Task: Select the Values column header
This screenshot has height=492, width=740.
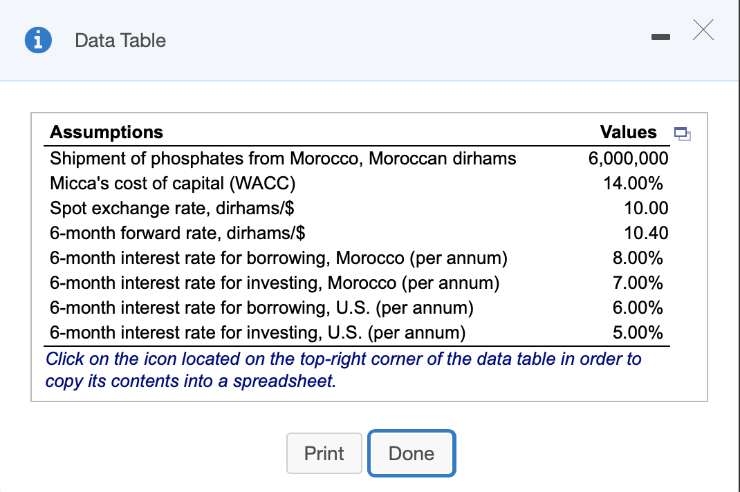Action: 628,132
